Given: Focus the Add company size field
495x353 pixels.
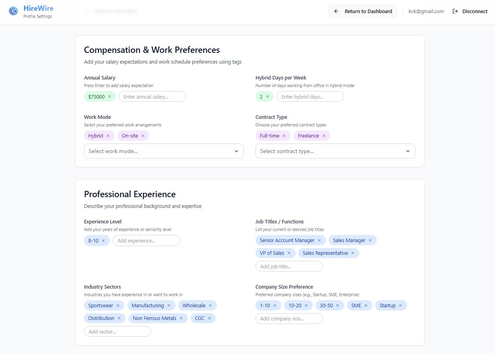Looking at the screenshot, I should tap(289, 319).
